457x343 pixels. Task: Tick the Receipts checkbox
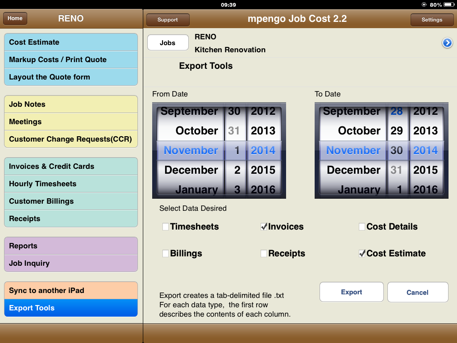(264, 254)
